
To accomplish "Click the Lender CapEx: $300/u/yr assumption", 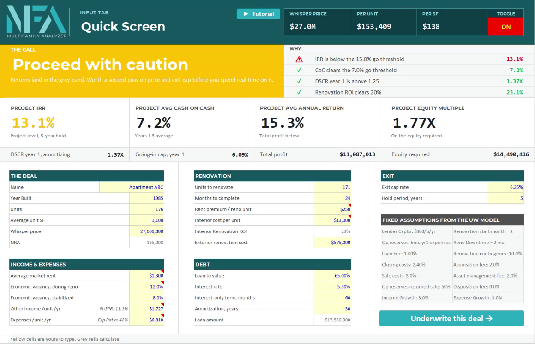I will coord(409,231).
